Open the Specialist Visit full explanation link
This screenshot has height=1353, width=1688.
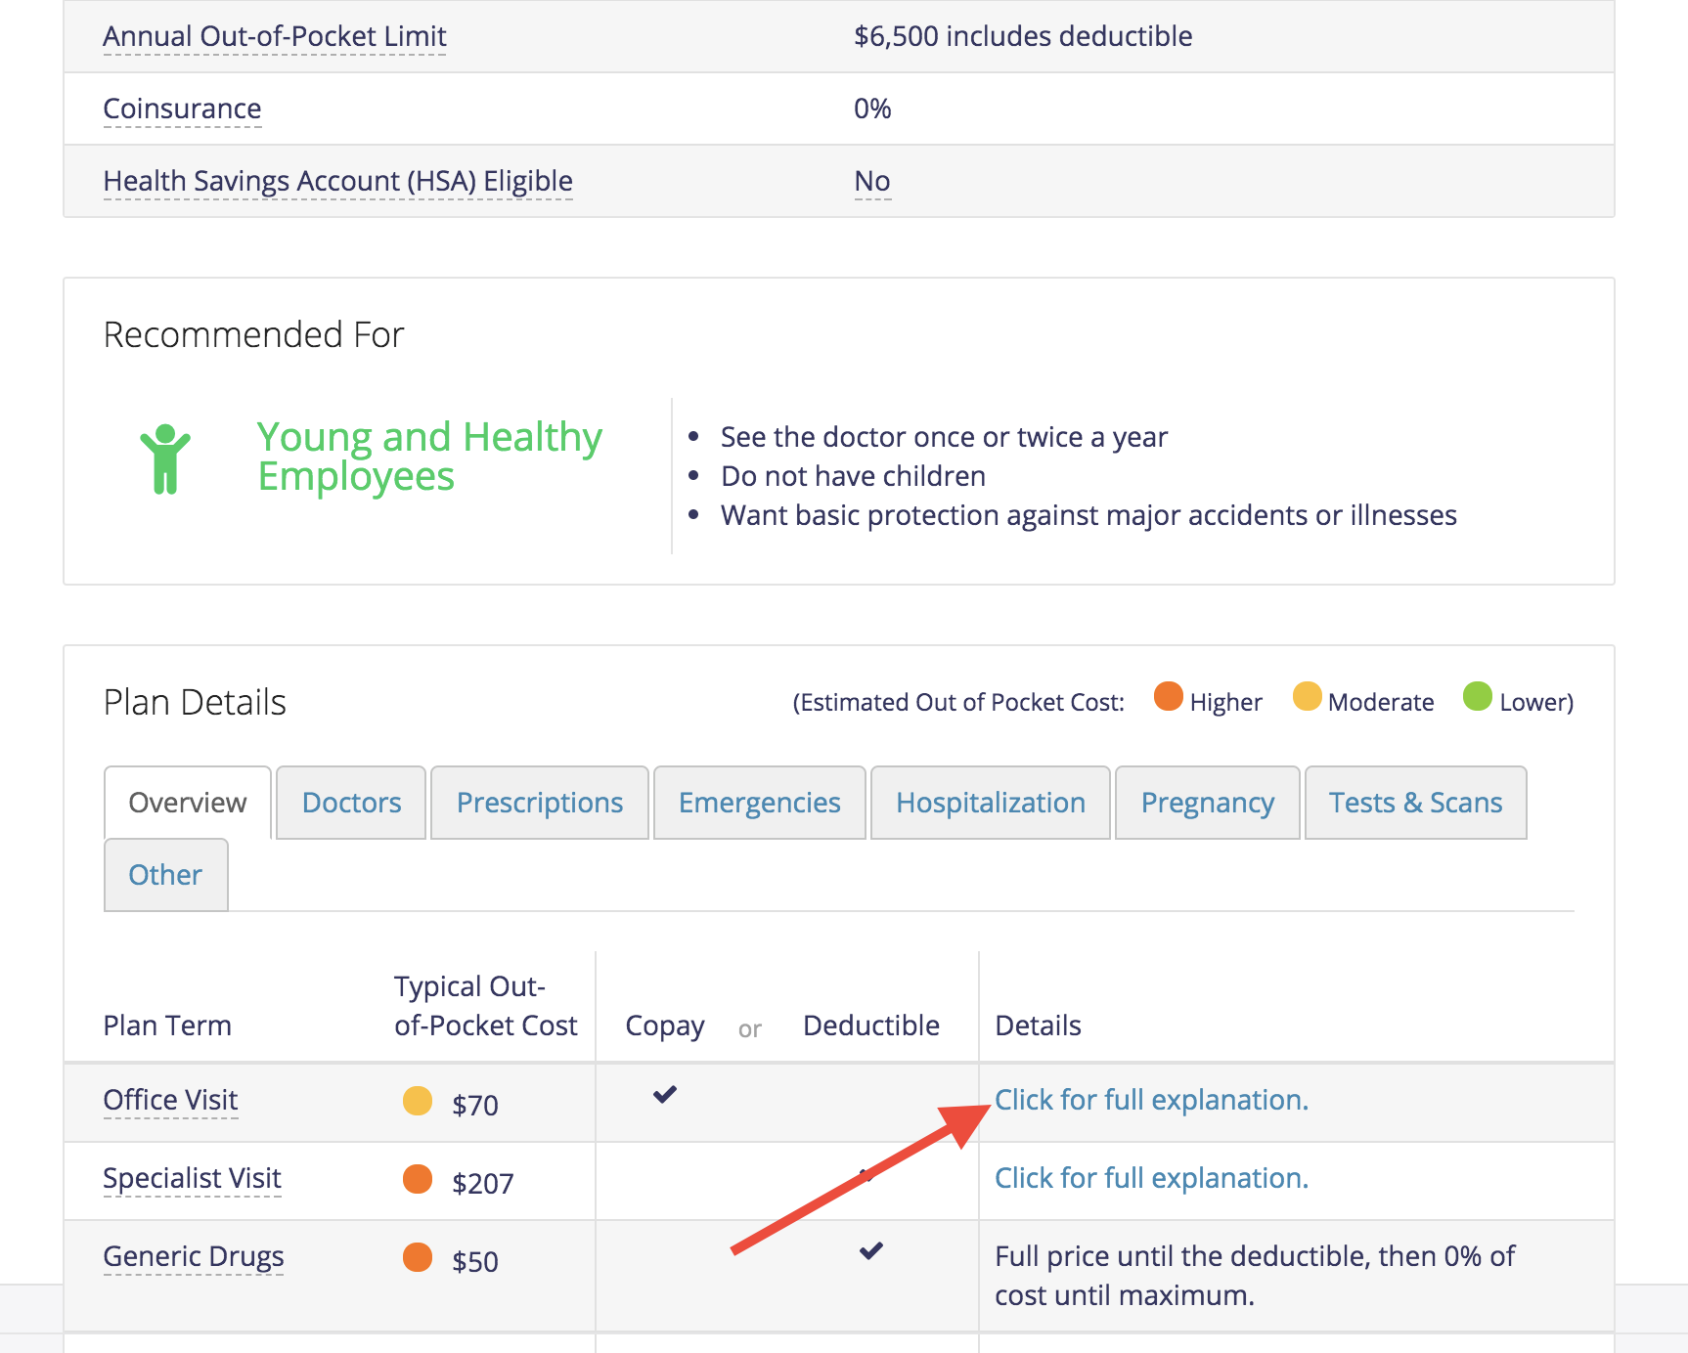(1150, 1178)
